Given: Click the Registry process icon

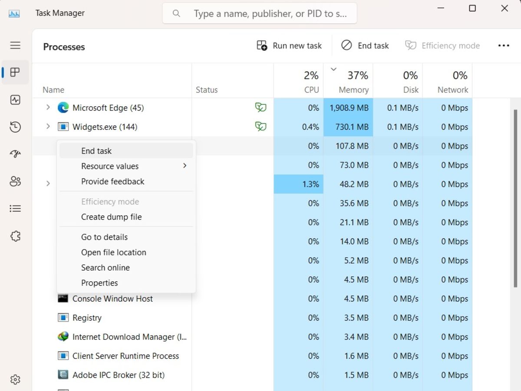Looking at the screenshot, I should 63,318.
